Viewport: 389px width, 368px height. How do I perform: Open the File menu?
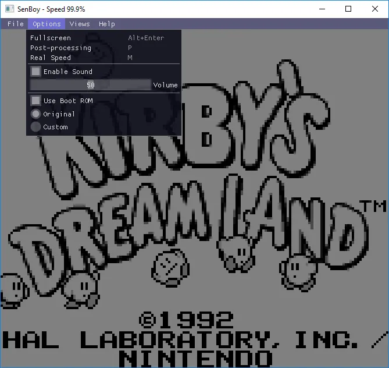[15, 24]
